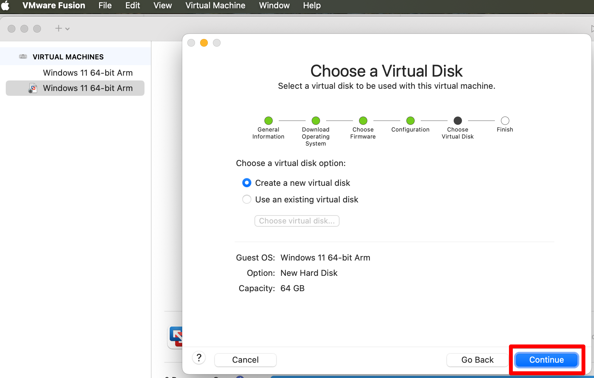Open the View menu
The width and height of the screenshot is (594, 378).
tap(162, 5)
